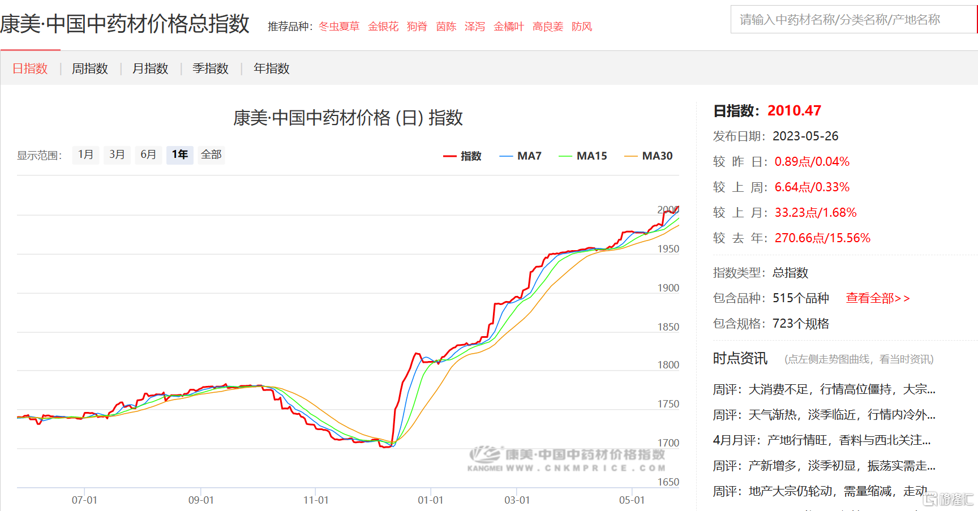Screen dimensions: 978x511
Task: Click 较上月 change 33.23点/1.68%
Action: (816, 213)
